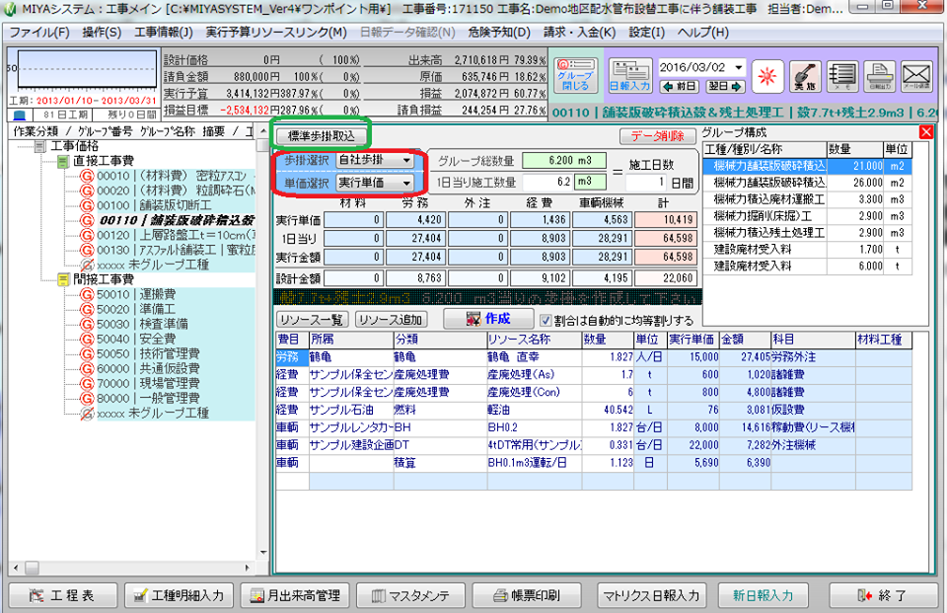
Task: Click the 工事価格 root node icon
Action: click(x=39, y=146)
